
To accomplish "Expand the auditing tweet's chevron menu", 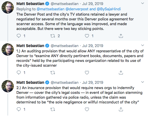I will pyautogui.click(x=142, y=45).
